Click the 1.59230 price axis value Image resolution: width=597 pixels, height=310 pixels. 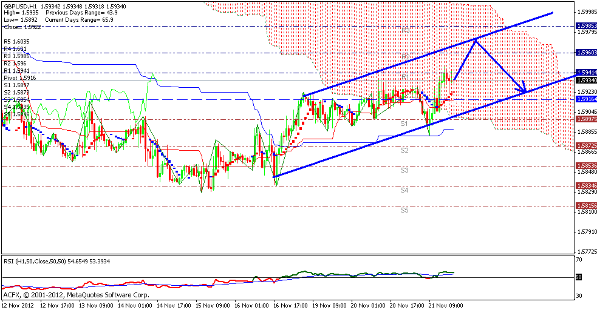[587, 92]
